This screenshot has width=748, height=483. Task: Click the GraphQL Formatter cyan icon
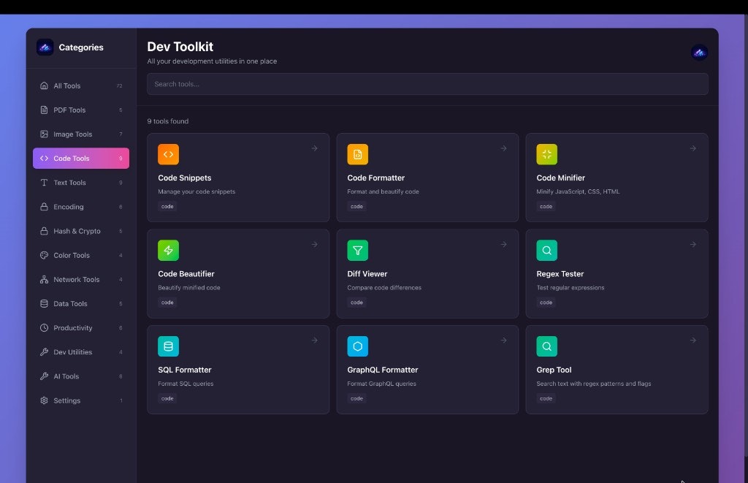coord(358,346)
